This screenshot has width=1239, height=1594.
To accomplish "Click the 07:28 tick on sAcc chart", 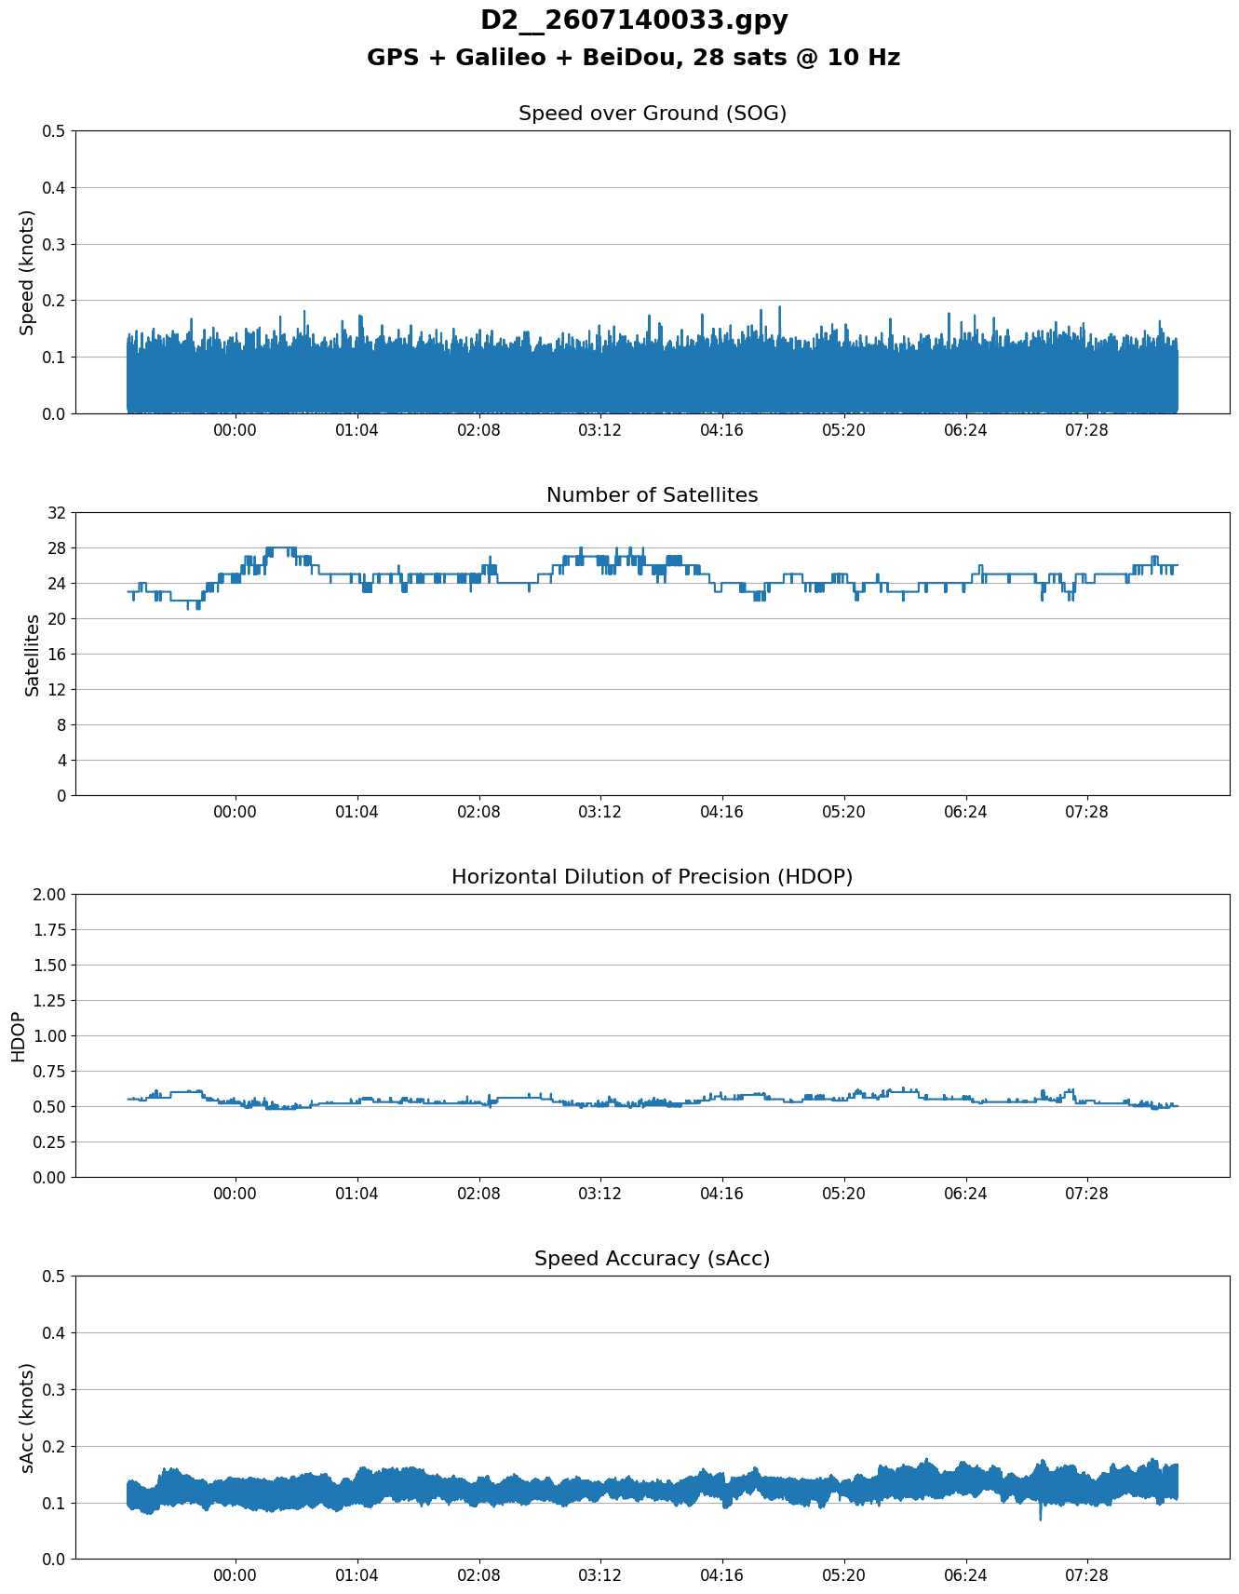I will pyautogui.click(x=1087, y=1575).
